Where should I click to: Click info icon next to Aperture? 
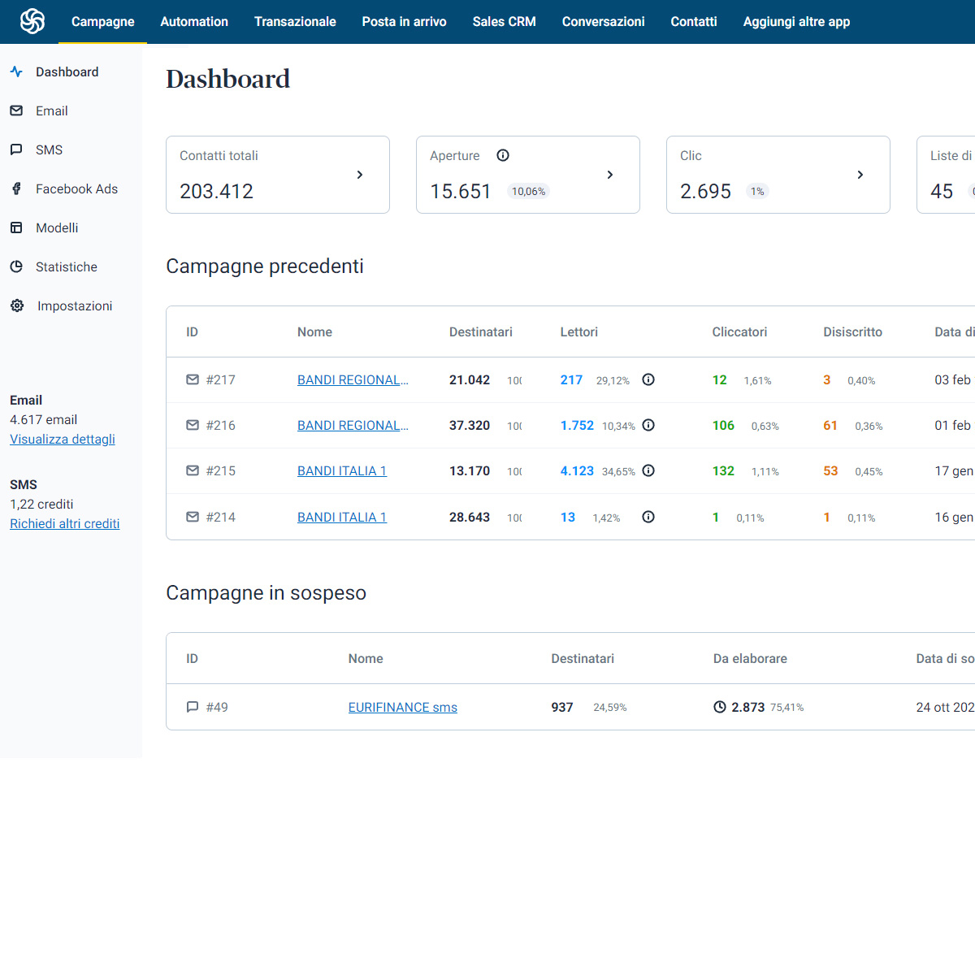tap(503, 155)
